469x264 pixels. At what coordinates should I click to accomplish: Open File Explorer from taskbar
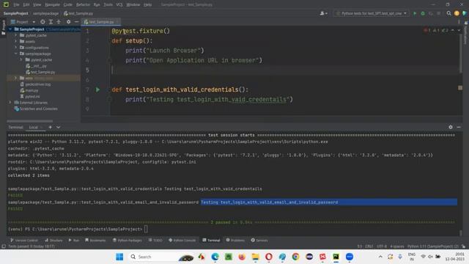(255, 257)
